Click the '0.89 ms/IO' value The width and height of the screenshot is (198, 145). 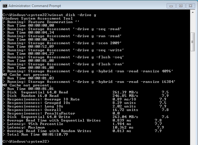(124, 99)
